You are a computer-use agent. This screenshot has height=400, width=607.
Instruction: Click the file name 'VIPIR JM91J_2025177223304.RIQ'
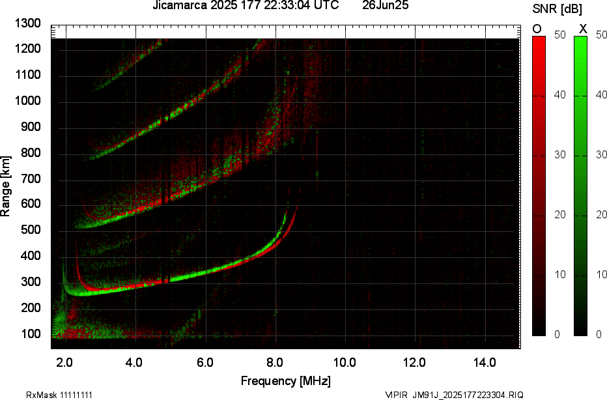coord(454,395)
